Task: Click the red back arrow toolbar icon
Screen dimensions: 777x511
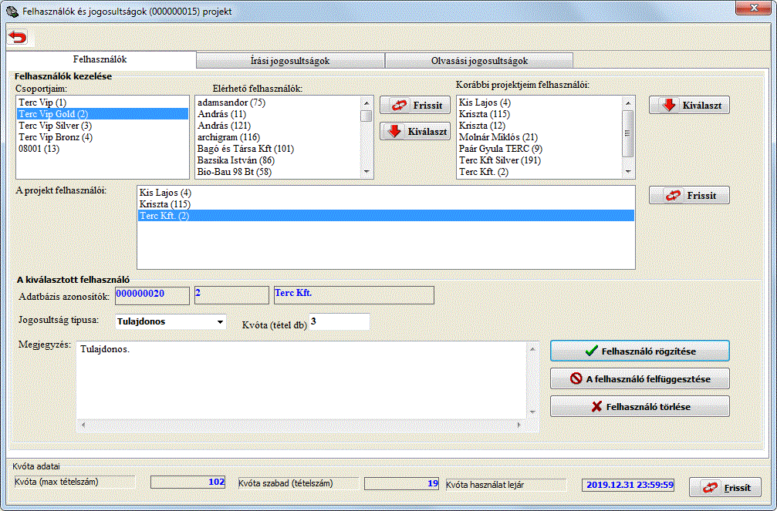Action: pyautogui.click(x=17, y=37)
